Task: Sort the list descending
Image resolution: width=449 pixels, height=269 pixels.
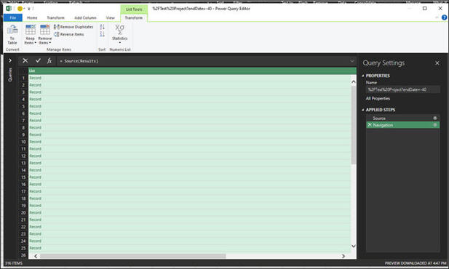Action: tap(102, 34)
